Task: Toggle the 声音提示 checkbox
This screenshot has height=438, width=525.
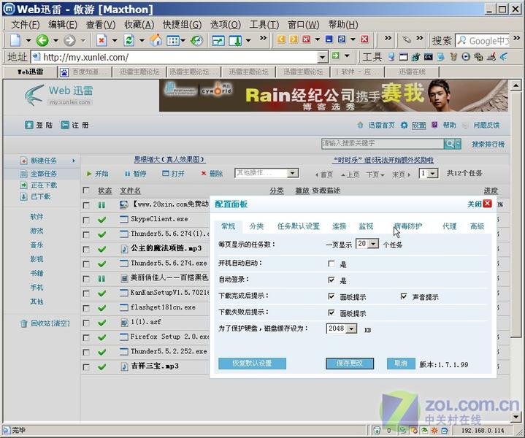Action: pyautogui.click(x=404, y=296)
